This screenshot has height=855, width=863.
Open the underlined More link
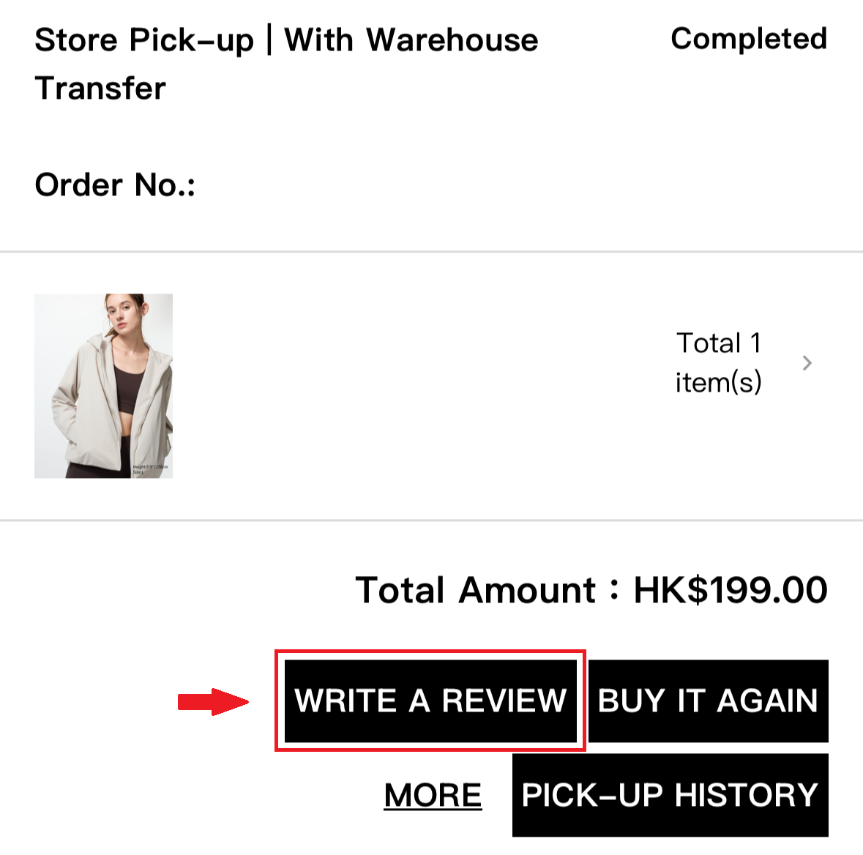click(x=433, y=796)
